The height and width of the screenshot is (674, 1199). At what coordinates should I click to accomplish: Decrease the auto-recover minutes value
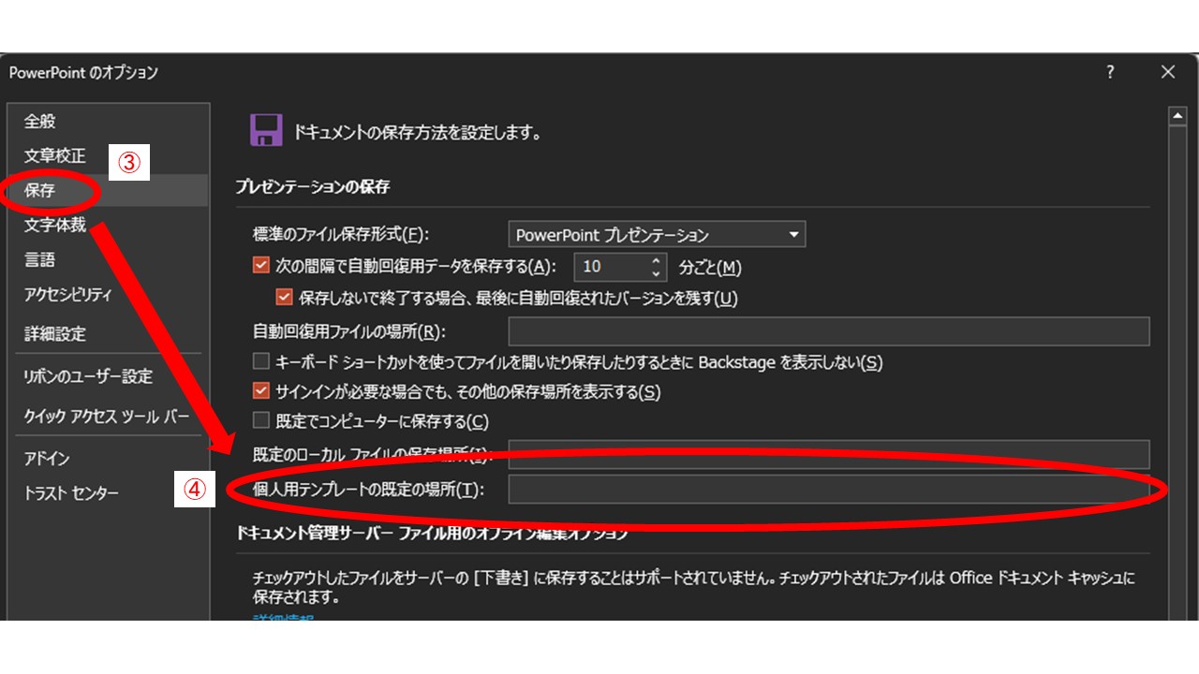(657, 273)
